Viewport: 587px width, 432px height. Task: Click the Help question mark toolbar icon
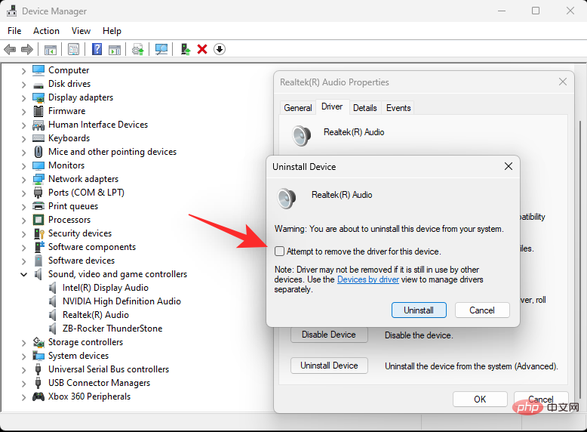[x=97, y=49]
